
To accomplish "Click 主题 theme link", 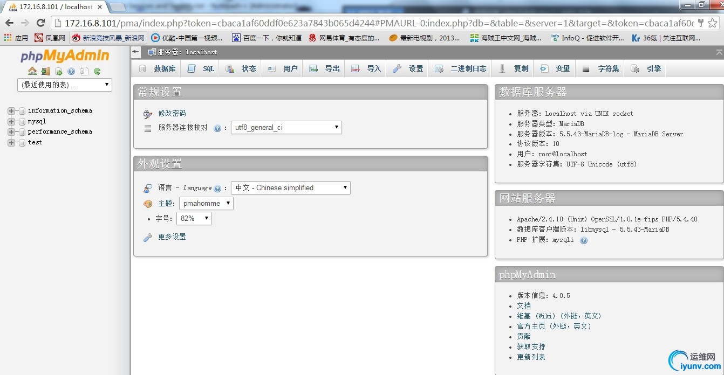I will click(165, 204).
